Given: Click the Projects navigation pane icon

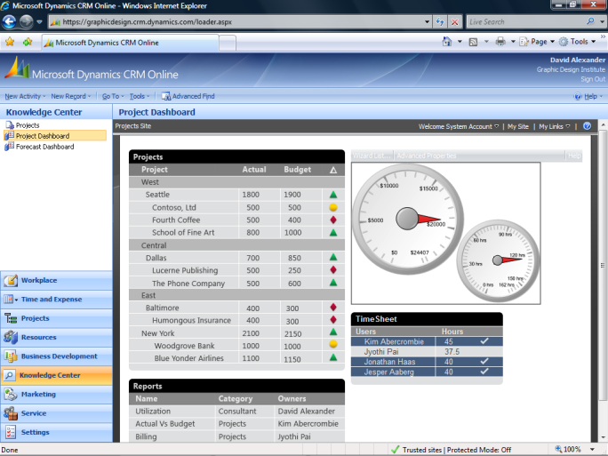Looking at the screenshot, I should coord(11,318).
